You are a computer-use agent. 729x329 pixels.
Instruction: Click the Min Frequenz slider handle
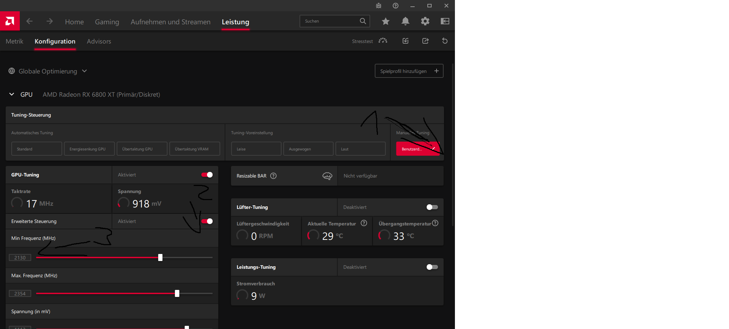160,257
